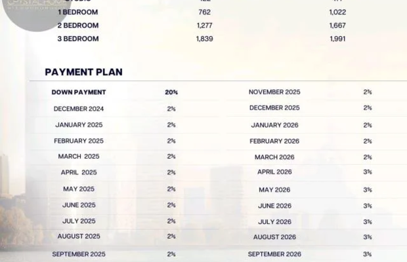Select the DOWN PAYMENT row label
407x262 pixels.
pos(79,92)
